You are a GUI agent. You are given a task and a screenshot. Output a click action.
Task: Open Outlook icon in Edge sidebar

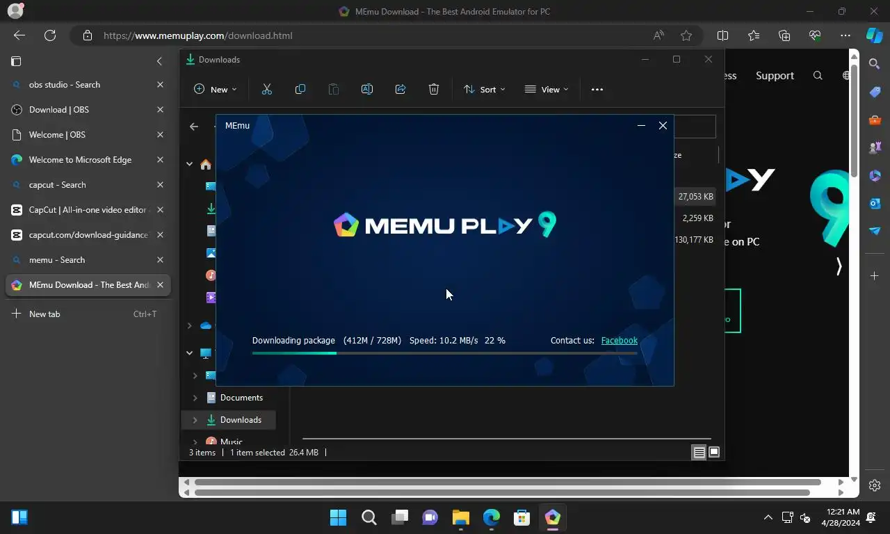875,203
